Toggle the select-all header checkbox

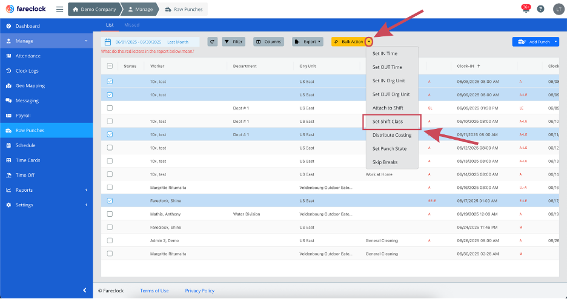(x=110, y=66)
